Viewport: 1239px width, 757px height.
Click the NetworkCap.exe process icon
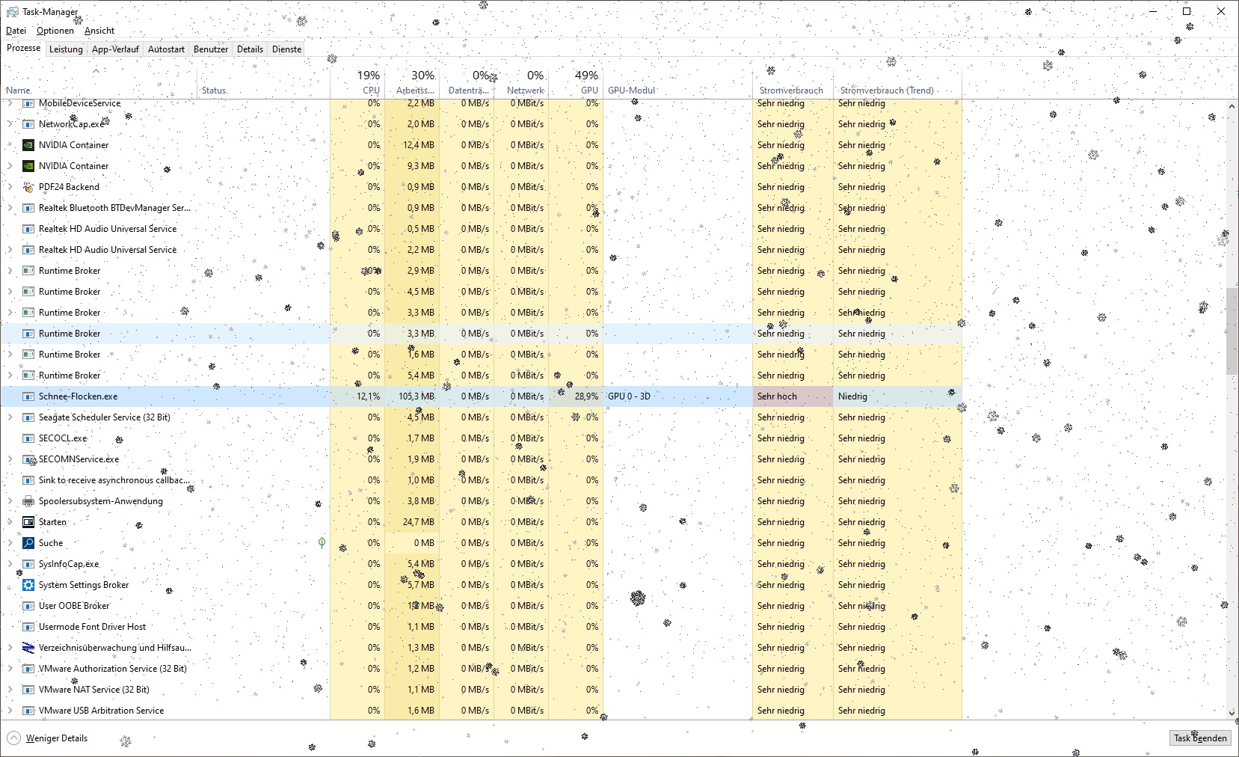(28, 124)
